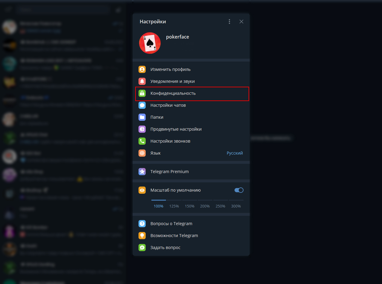This screenshot has width=382, height=284.
Task: Click the green Call settings phone icon
Action: click(x=142, y=141)
